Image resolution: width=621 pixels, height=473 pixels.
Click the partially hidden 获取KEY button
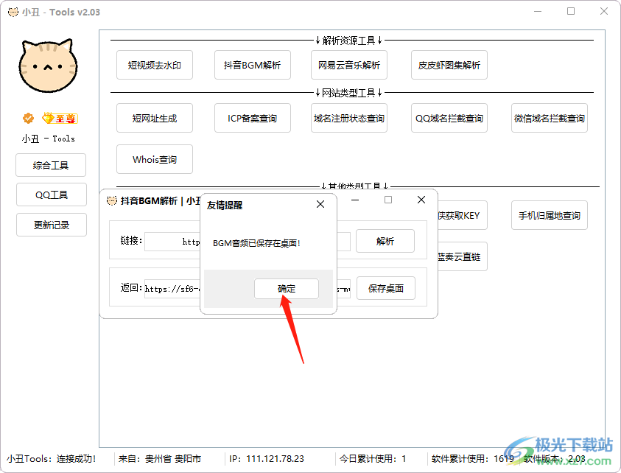(x=462, y=216)
